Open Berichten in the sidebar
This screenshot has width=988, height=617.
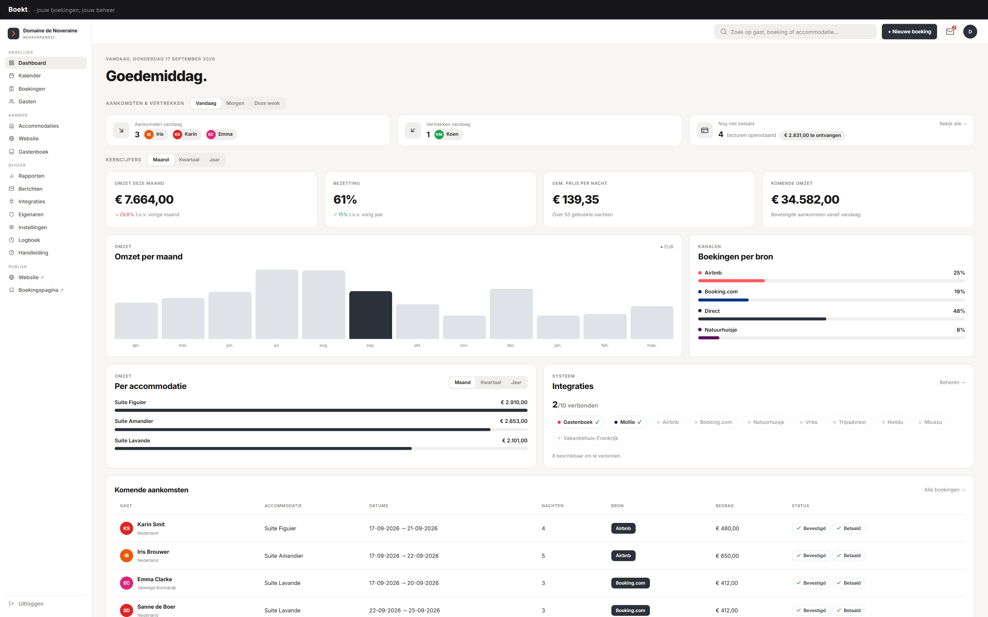(46, 188)
